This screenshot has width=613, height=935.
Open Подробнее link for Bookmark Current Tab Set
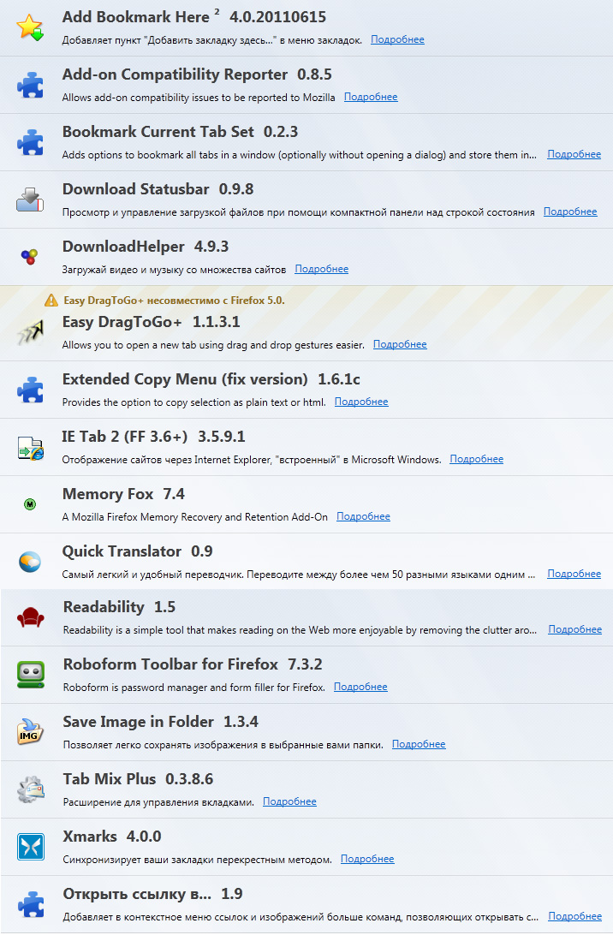tap(574, 154)
